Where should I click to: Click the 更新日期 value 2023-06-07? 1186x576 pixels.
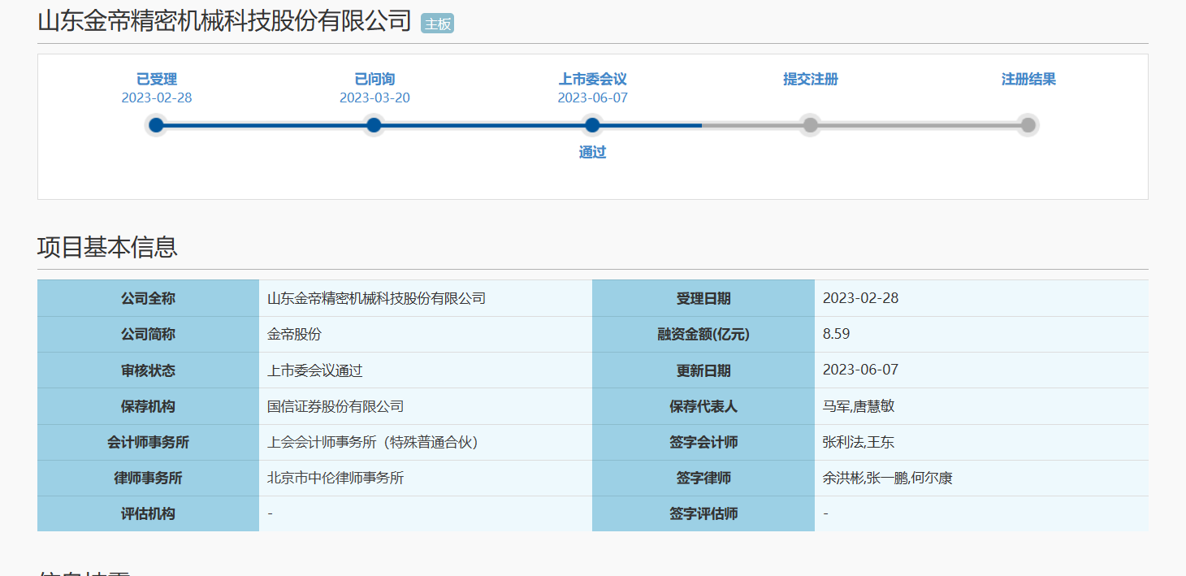[x=981, y=370]
